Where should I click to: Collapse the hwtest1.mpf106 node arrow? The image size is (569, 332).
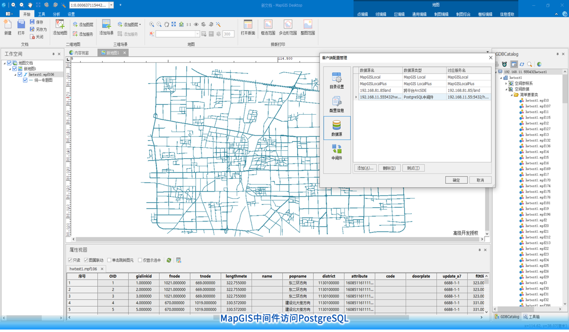[x=15, y=74]
